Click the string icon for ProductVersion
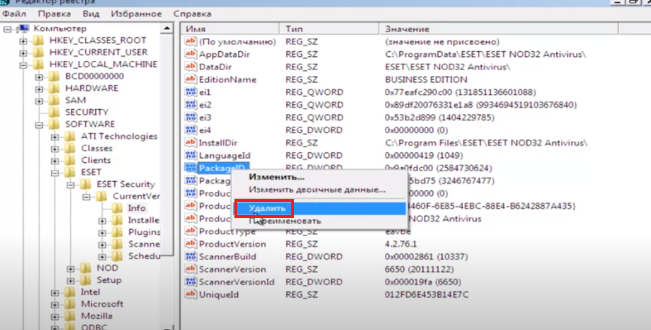 (x=190, y=244)
